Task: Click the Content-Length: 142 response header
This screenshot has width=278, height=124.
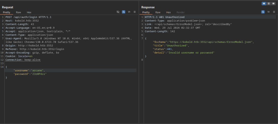Action: tap(160, 31)
